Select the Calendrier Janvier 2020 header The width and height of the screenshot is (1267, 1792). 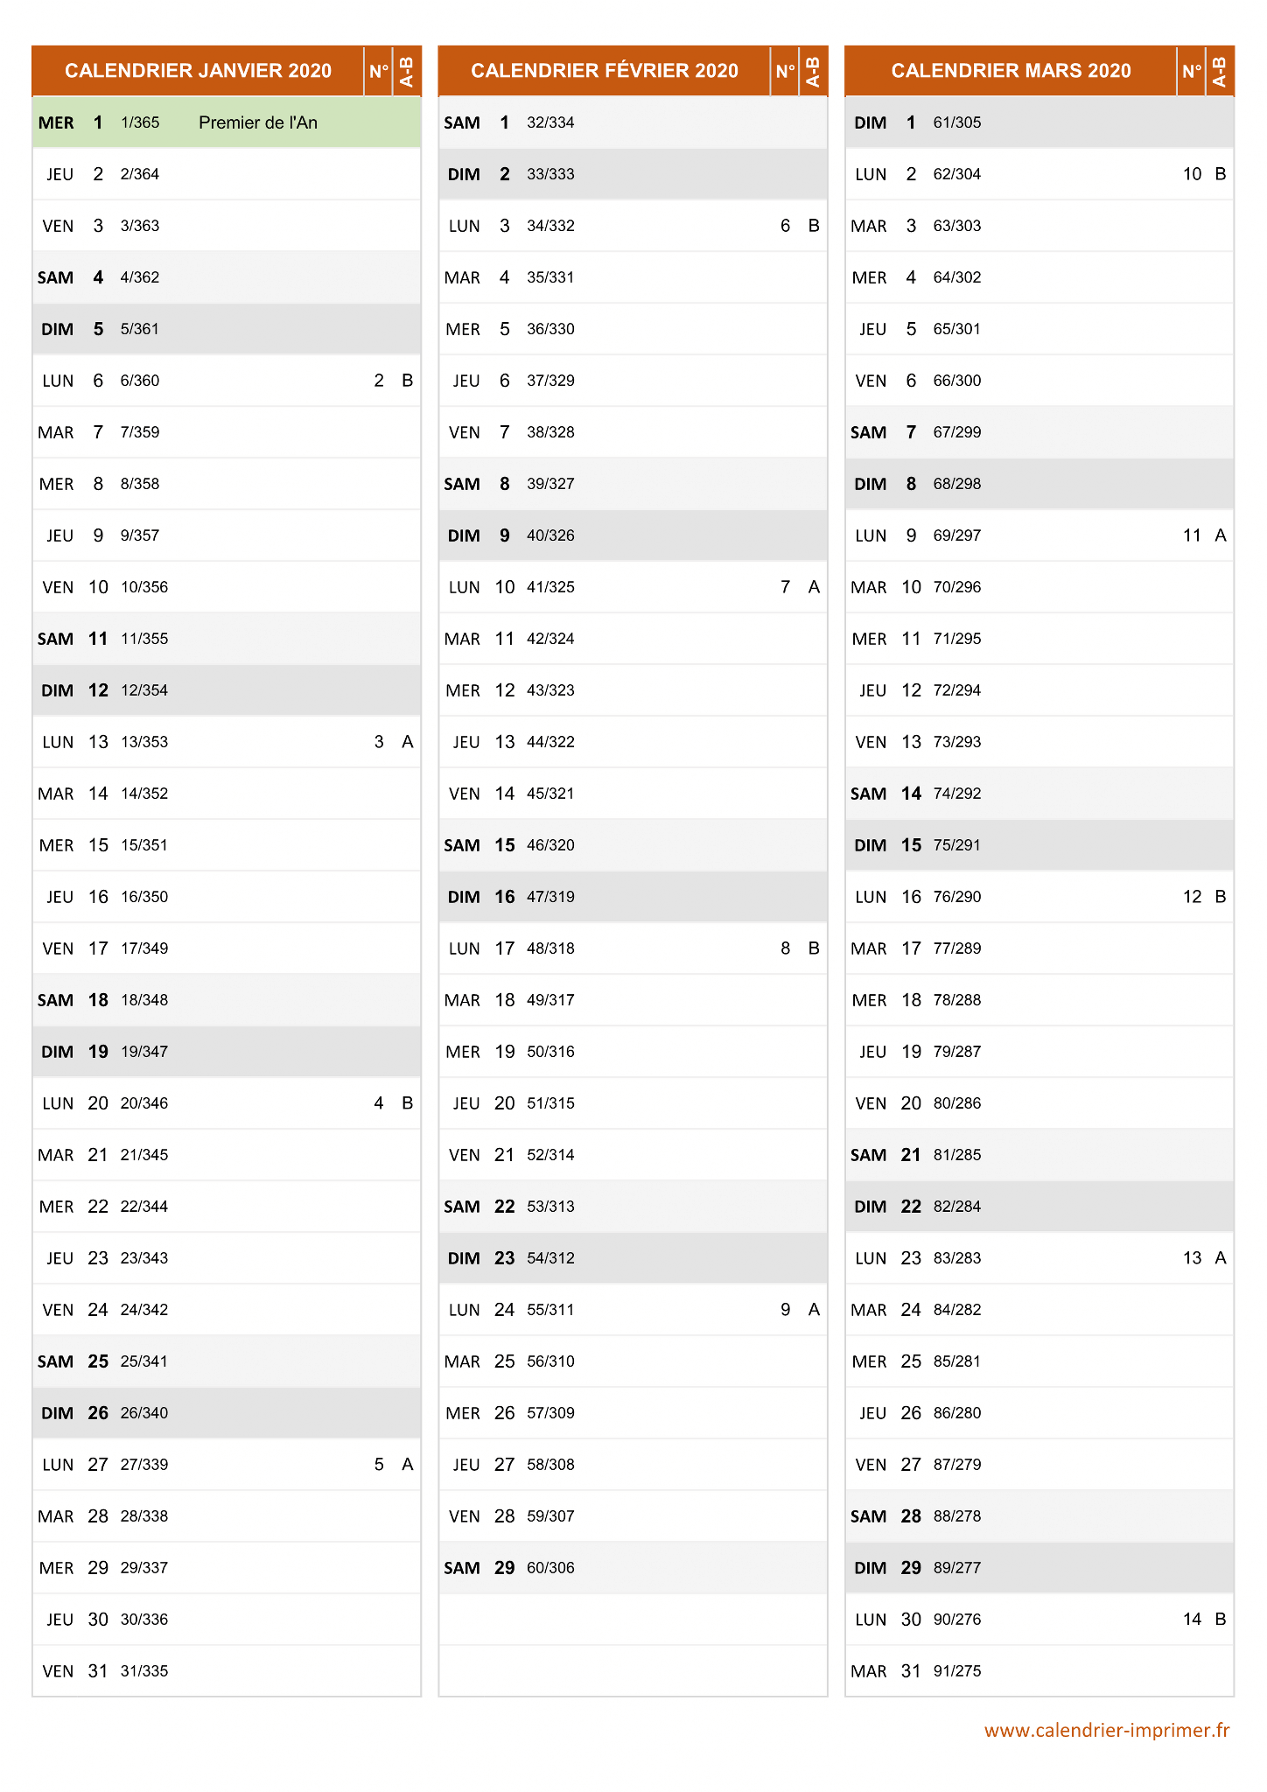198,71
